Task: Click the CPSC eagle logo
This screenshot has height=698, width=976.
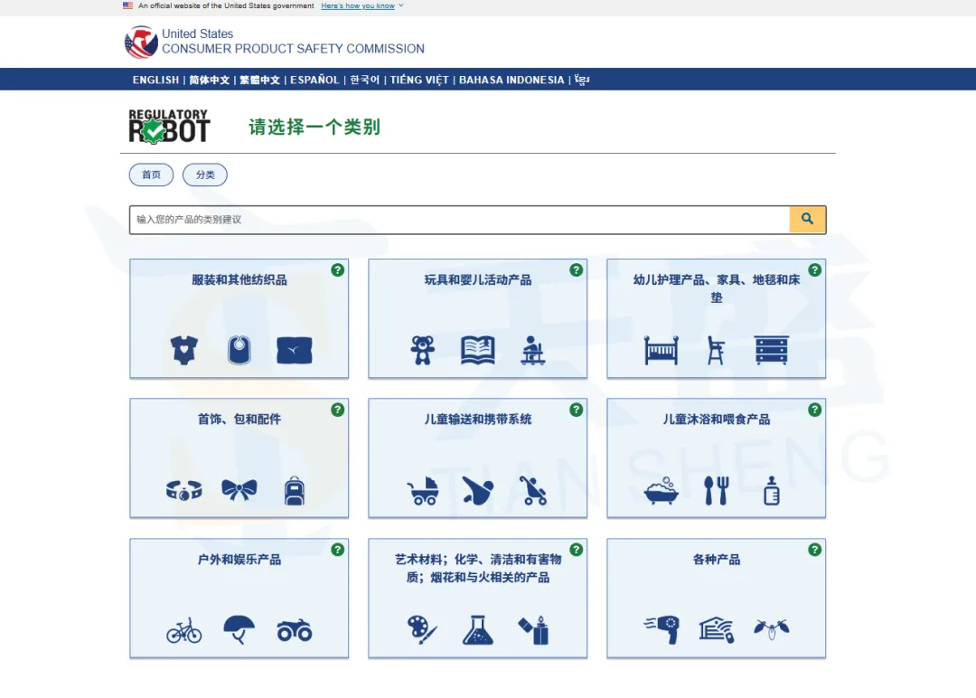Action: pyautogui.click(x=141, y=42)
